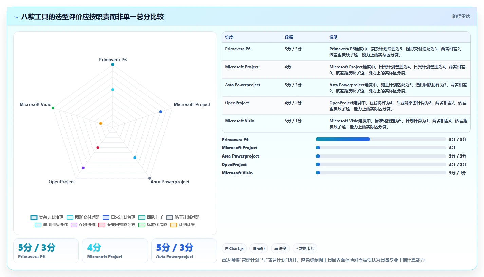Select the OpenProject progress bar
The height and width of the screenshot is (277, 484).
click(x=381, y=164)
